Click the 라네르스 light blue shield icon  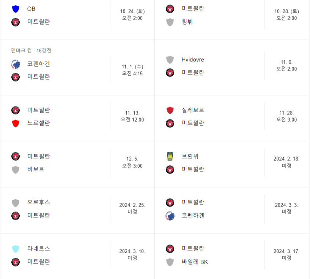16,249
